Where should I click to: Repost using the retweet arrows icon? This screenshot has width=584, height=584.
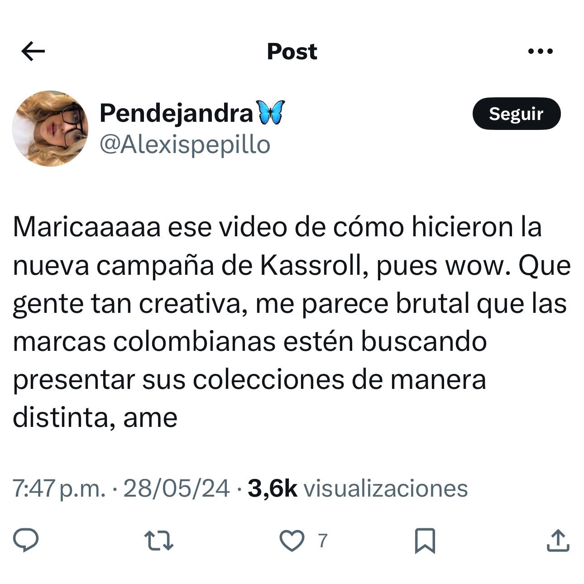[x=159, y=541]
